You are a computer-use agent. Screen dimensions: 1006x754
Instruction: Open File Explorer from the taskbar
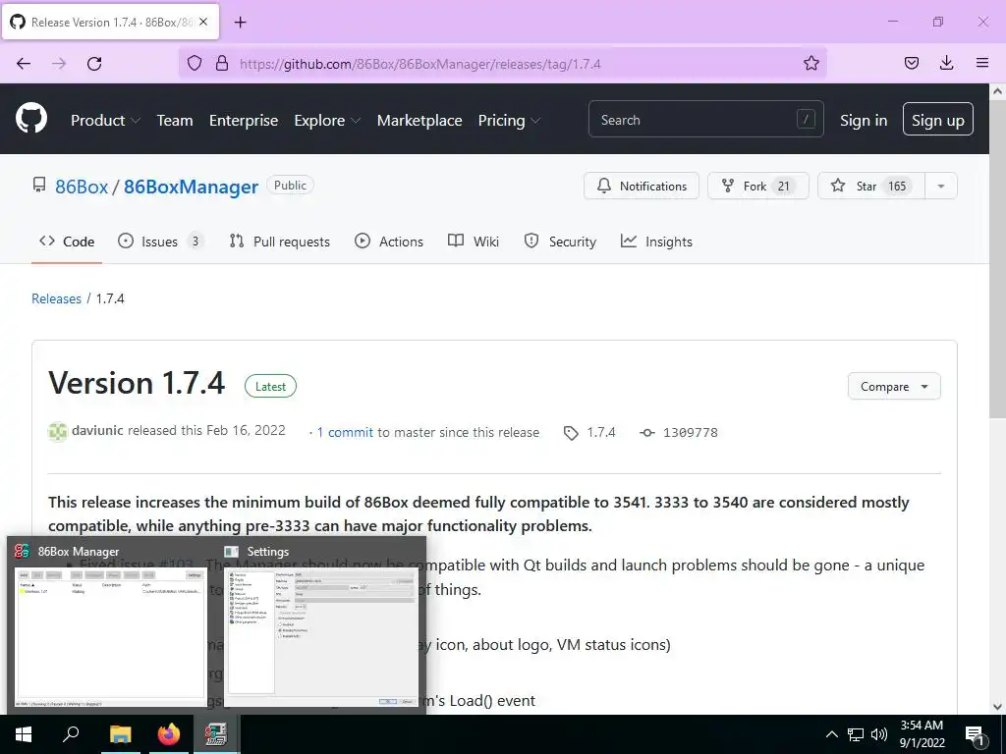click(x=120, y=734)
